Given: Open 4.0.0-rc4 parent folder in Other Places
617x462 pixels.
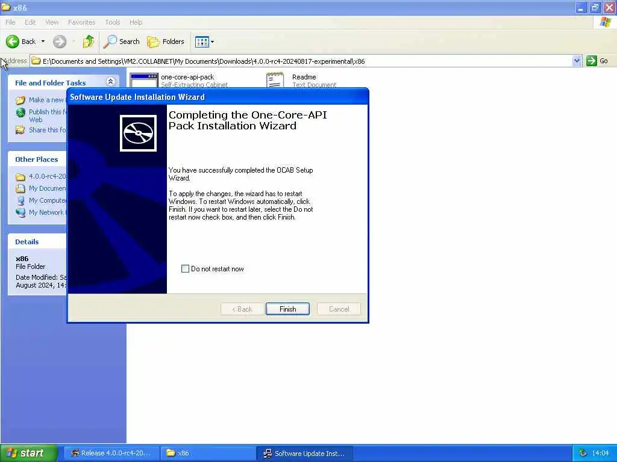Looking at the screenshot, I should (x=41, y=176).
